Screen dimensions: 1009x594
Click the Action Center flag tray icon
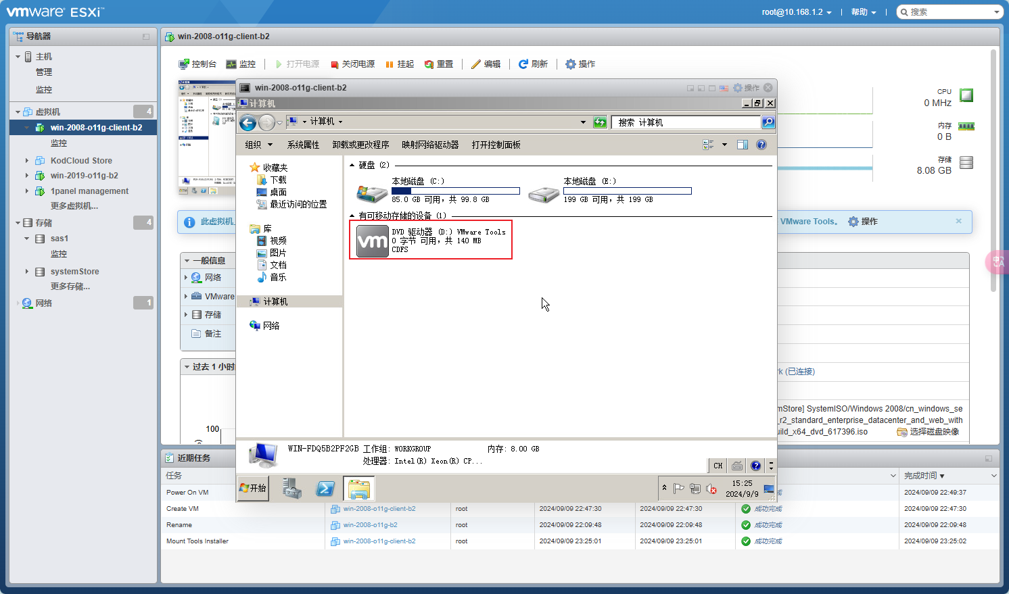click(x=679, y=489)
